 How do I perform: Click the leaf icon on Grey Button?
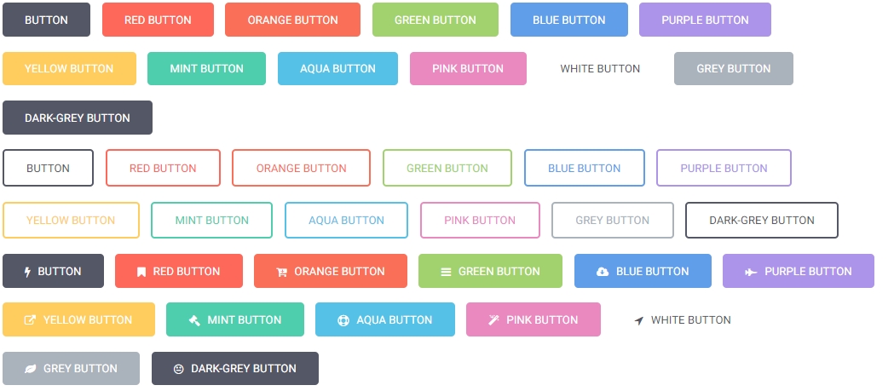point(31,369)
